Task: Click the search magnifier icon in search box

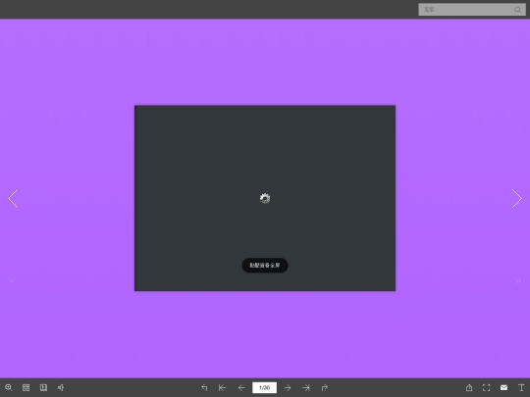Action: click(x=517, y=10)
